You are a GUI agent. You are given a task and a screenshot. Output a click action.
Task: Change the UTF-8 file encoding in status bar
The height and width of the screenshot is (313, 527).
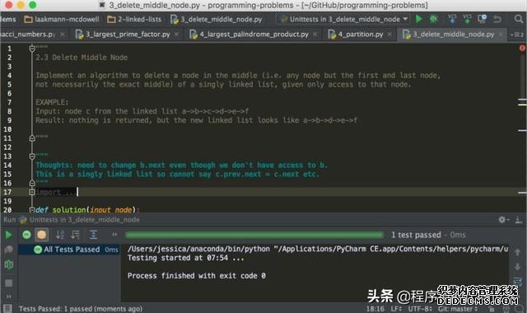(420, 309)
